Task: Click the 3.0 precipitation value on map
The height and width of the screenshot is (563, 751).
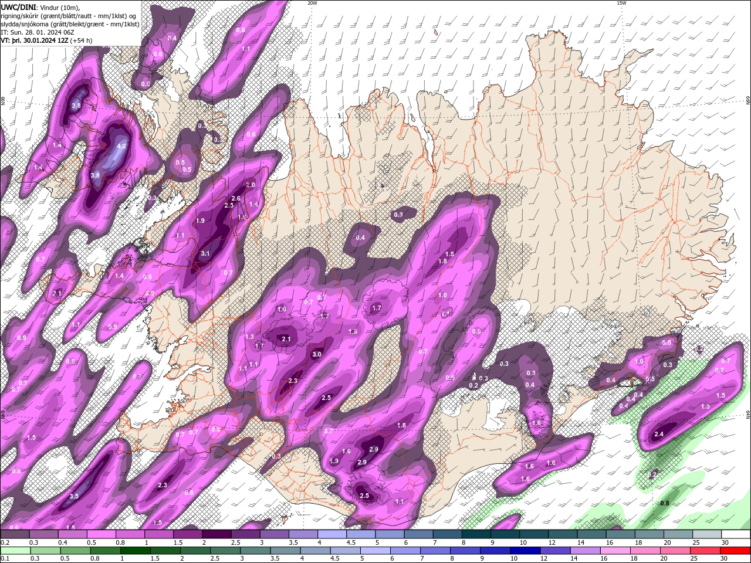Action: coord(317,354)
